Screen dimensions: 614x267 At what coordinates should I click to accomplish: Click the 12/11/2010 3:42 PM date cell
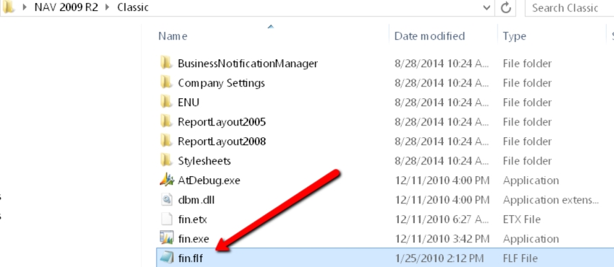click(x=442, y=239)
